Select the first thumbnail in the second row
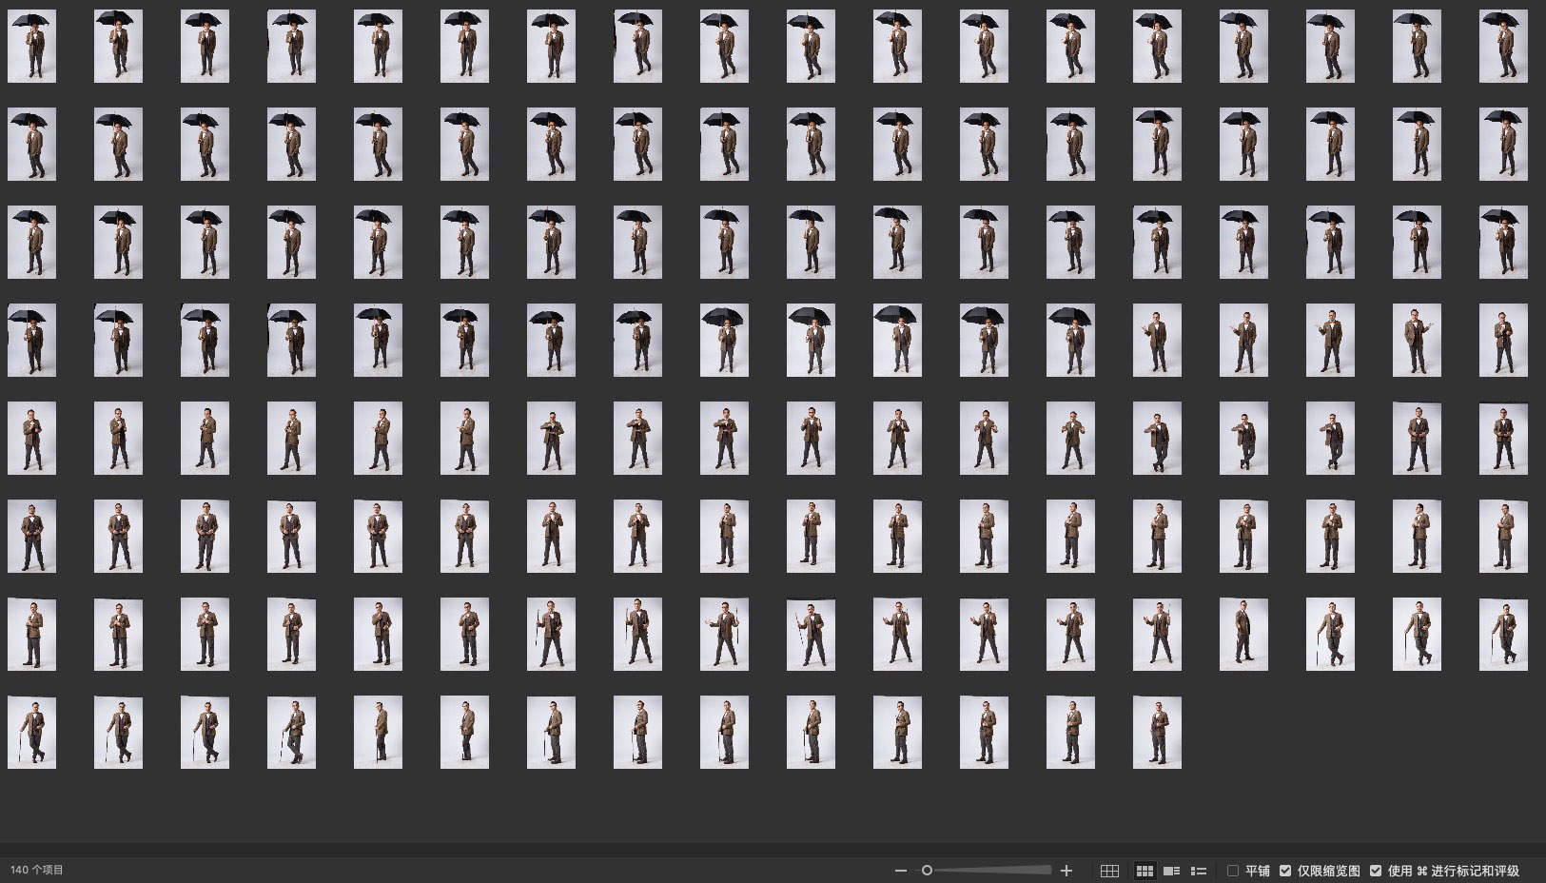1546x883 pixels. pos(31,145)
